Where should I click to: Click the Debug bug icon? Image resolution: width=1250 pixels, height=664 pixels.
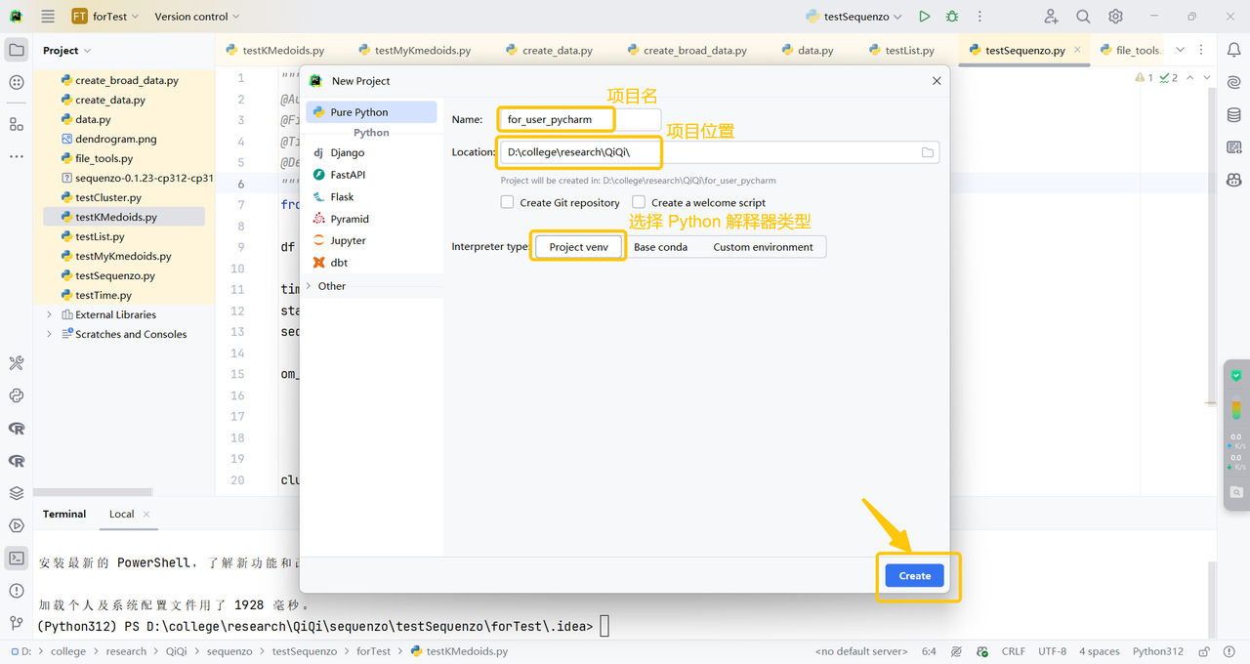pyautogui.click(x=952, y=17)
